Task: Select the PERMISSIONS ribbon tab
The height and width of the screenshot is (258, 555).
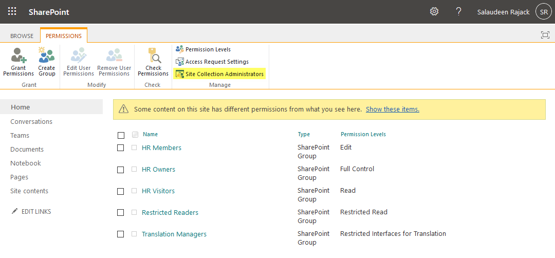Action: (64, 36)
